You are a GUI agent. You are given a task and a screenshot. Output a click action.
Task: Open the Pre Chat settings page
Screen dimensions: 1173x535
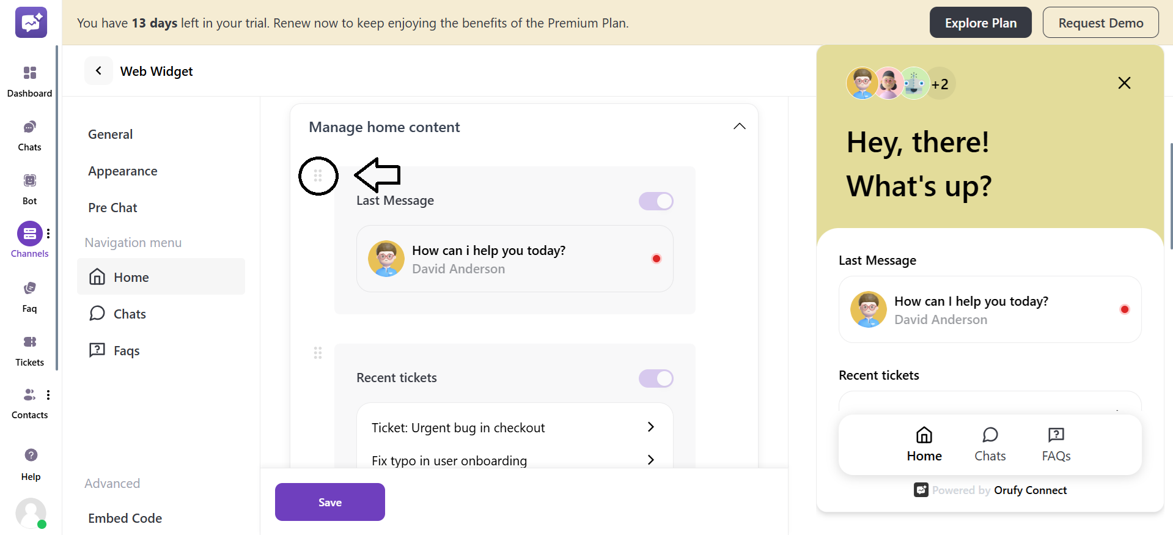[112, 207]
